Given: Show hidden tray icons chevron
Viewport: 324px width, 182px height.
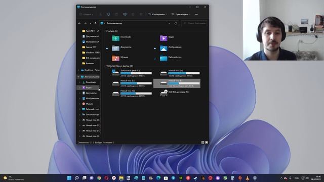Looking at the screenshot, I should [x=281, y=178].
